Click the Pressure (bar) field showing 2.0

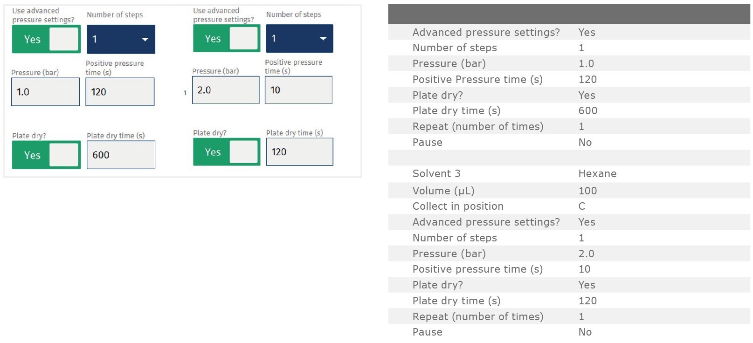[226, 90]
